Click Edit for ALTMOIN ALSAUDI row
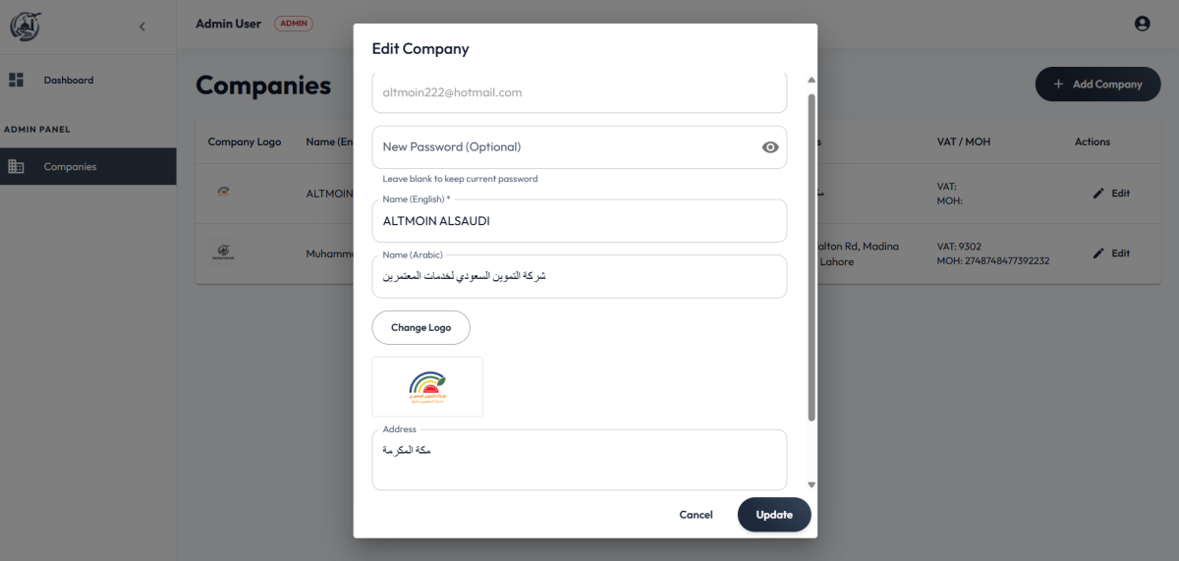This screenshot has height=561, width=1179. click(x=1111, y=194)
